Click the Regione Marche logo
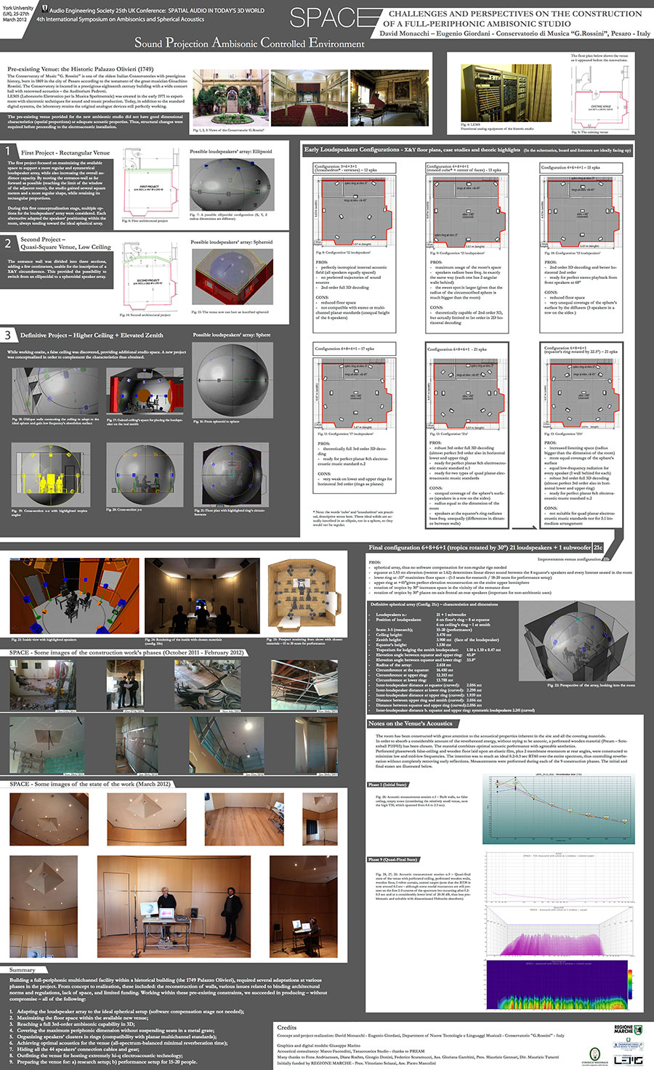This screenshot has width=654, height=1070. 627,1029
